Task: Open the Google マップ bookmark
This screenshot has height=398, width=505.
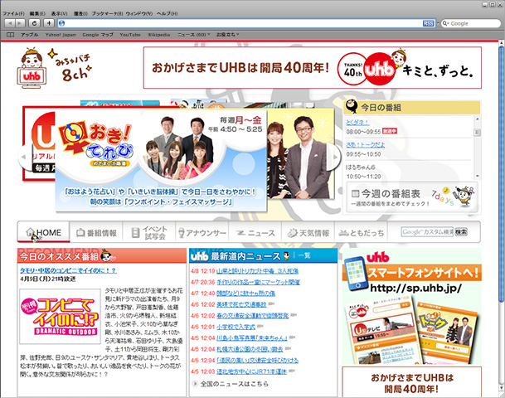Action: [x=98, y=35]
